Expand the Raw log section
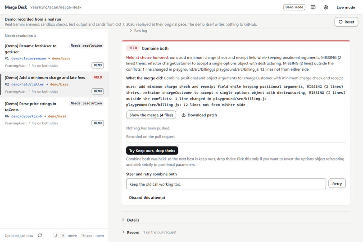 pyautogui.click(x=138, y=31)
